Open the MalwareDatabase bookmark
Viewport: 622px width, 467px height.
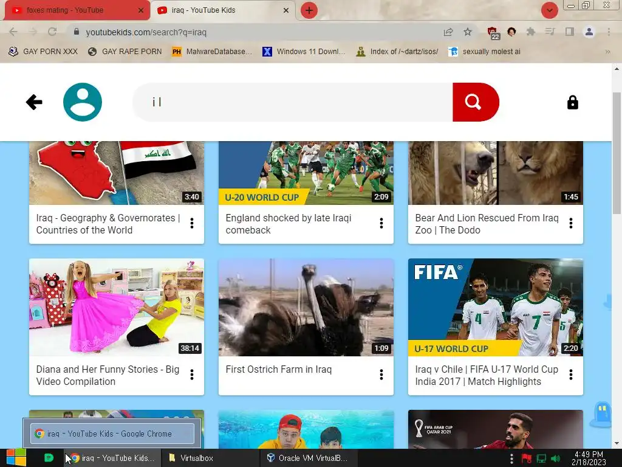point(212,52)
